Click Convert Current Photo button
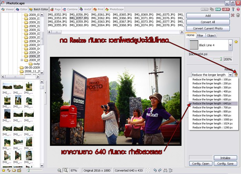Image resolution: width=241 pixels, height=174 pixels. [208, 29]
